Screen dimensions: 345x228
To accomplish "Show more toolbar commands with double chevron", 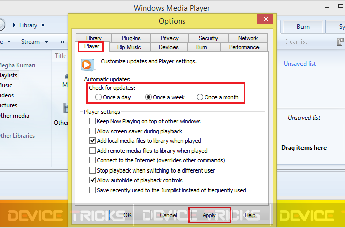I will coord(62,42).
